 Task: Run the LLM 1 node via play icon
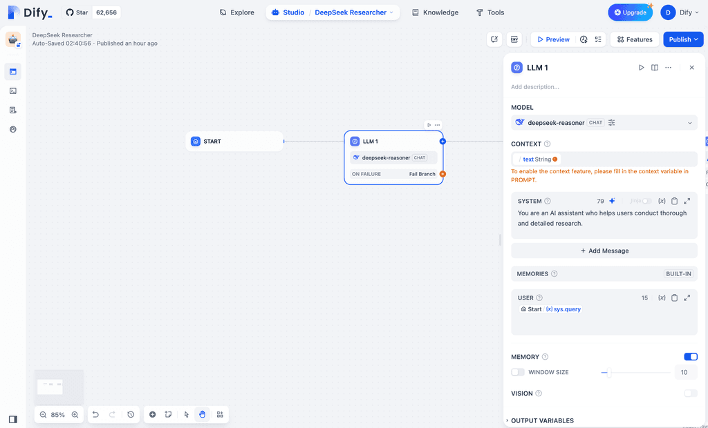click(641, 67)
